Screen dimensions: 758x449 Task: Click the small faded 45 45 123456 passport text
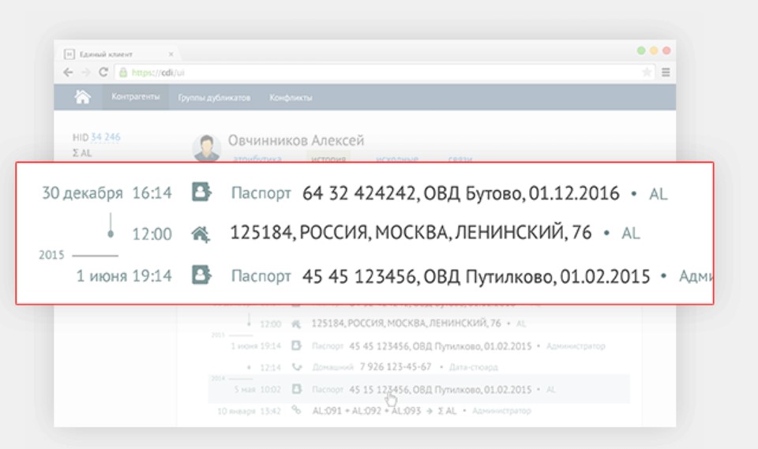click(440, 346)
